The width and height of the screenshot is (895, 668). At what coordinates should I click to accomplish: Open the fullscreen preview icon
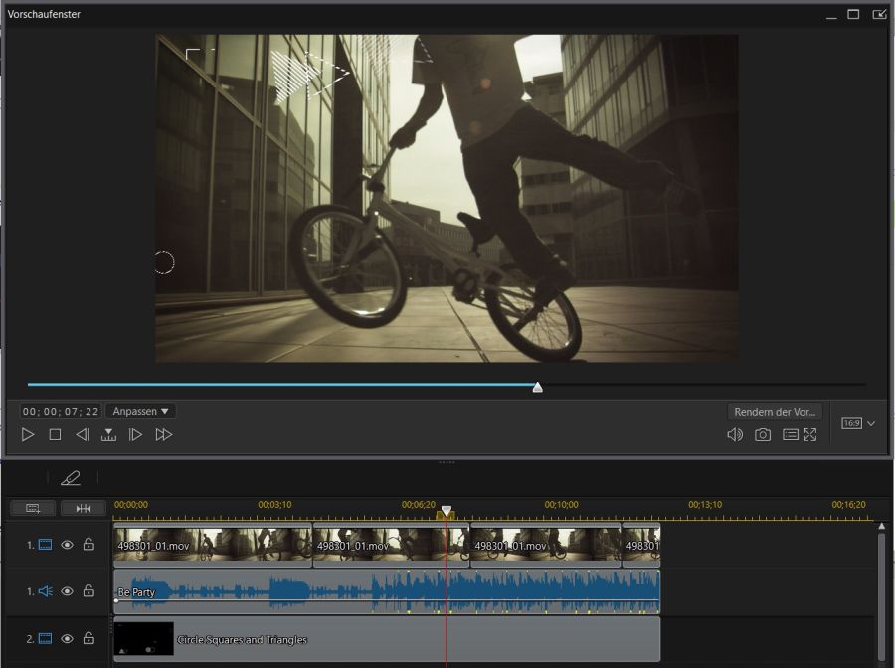click(809, 434)
